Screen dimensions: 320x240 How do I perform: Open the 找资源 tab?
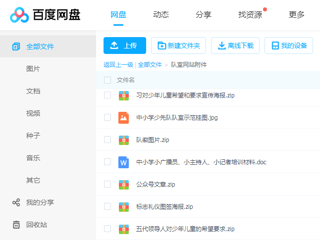250,14
